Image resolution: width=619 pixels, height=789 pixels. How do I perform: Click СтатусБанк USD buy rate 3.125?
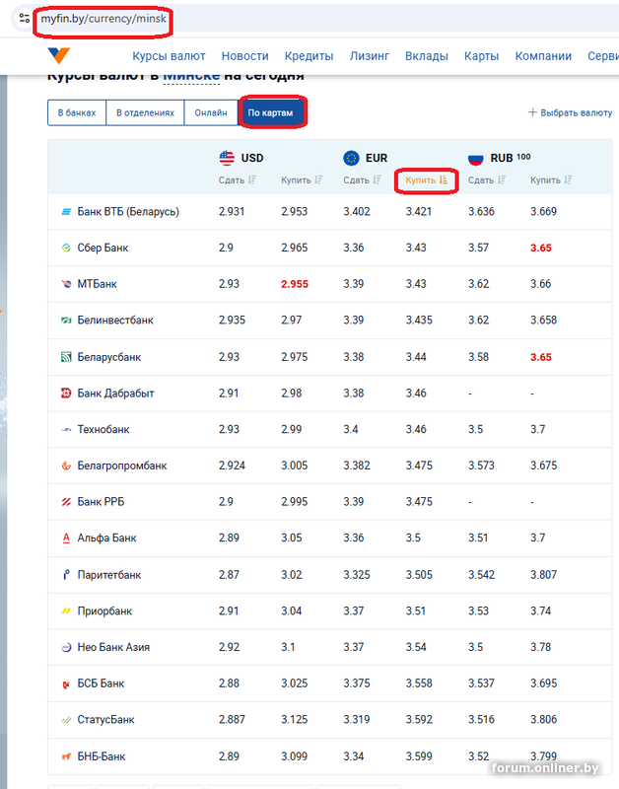[294, 720]
